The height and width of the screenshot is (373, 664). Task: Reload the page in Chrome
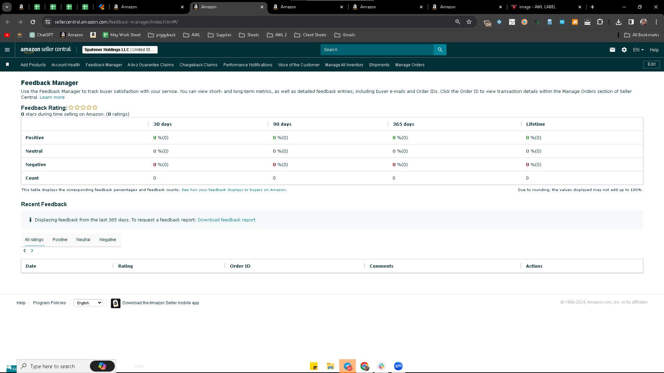(33, 22)
